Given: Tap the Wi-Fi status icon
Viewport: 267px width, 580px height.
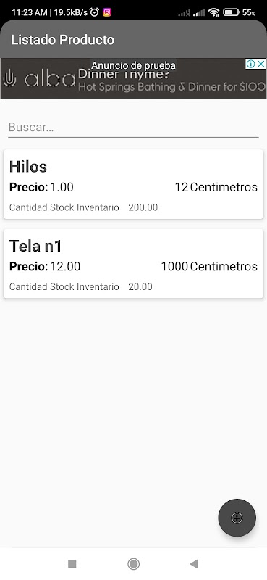Looking at the screenshot, I should [214, 12].
